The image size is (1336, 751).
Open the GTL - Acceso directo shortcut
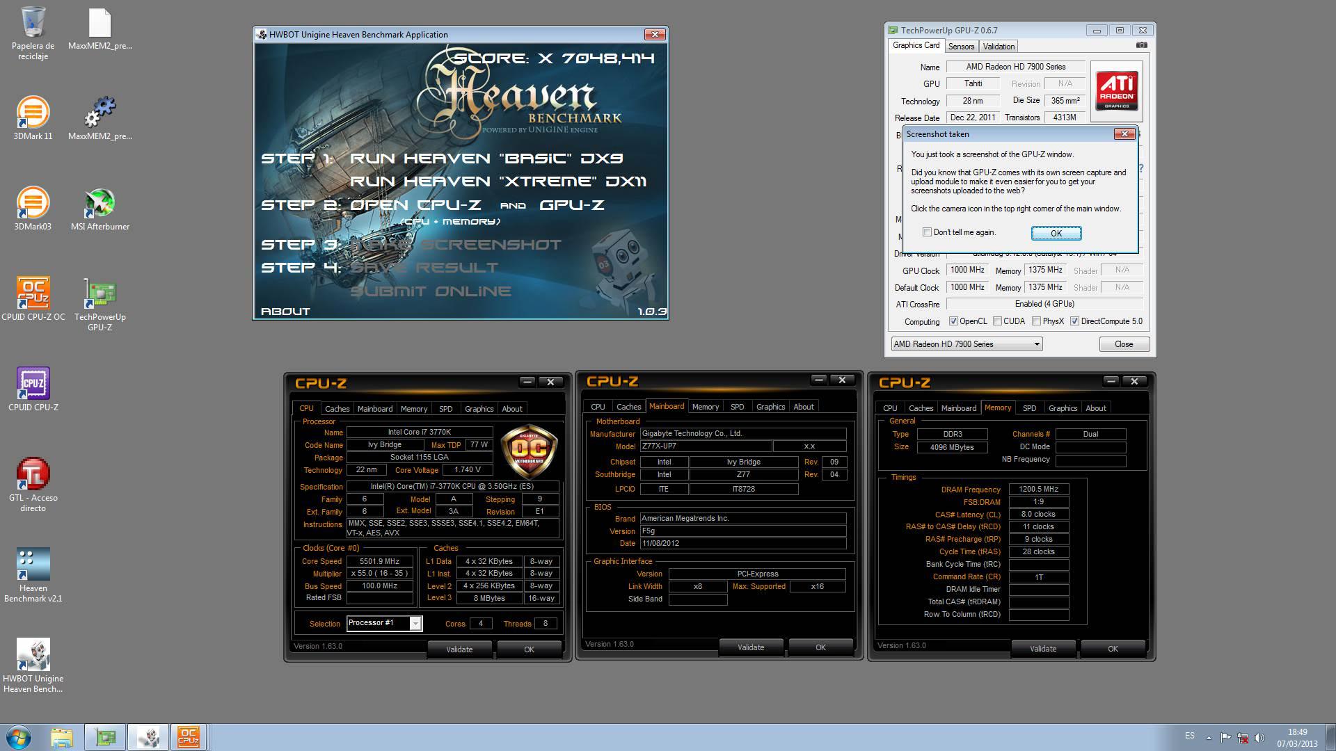pos(33,485)
